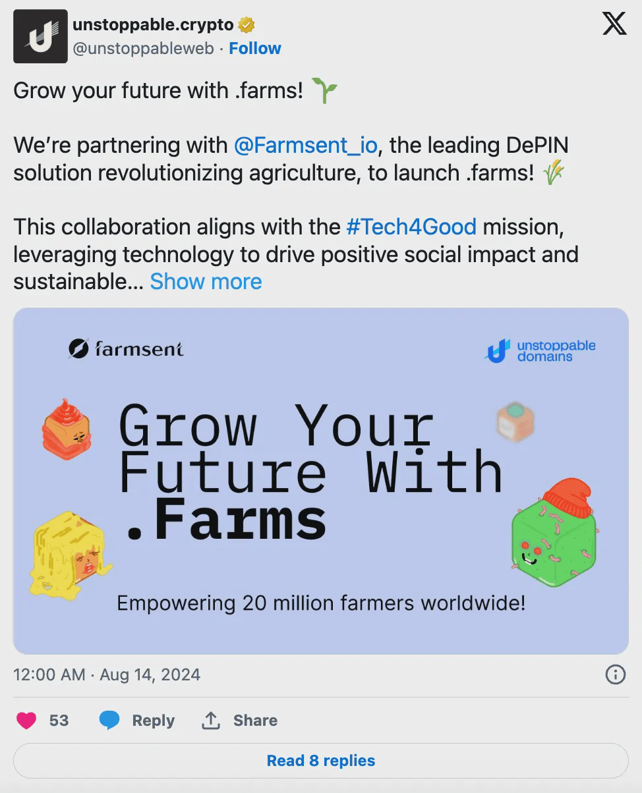
Task: Click the unstoppable.crypto display name
Action: click(153, 25)
